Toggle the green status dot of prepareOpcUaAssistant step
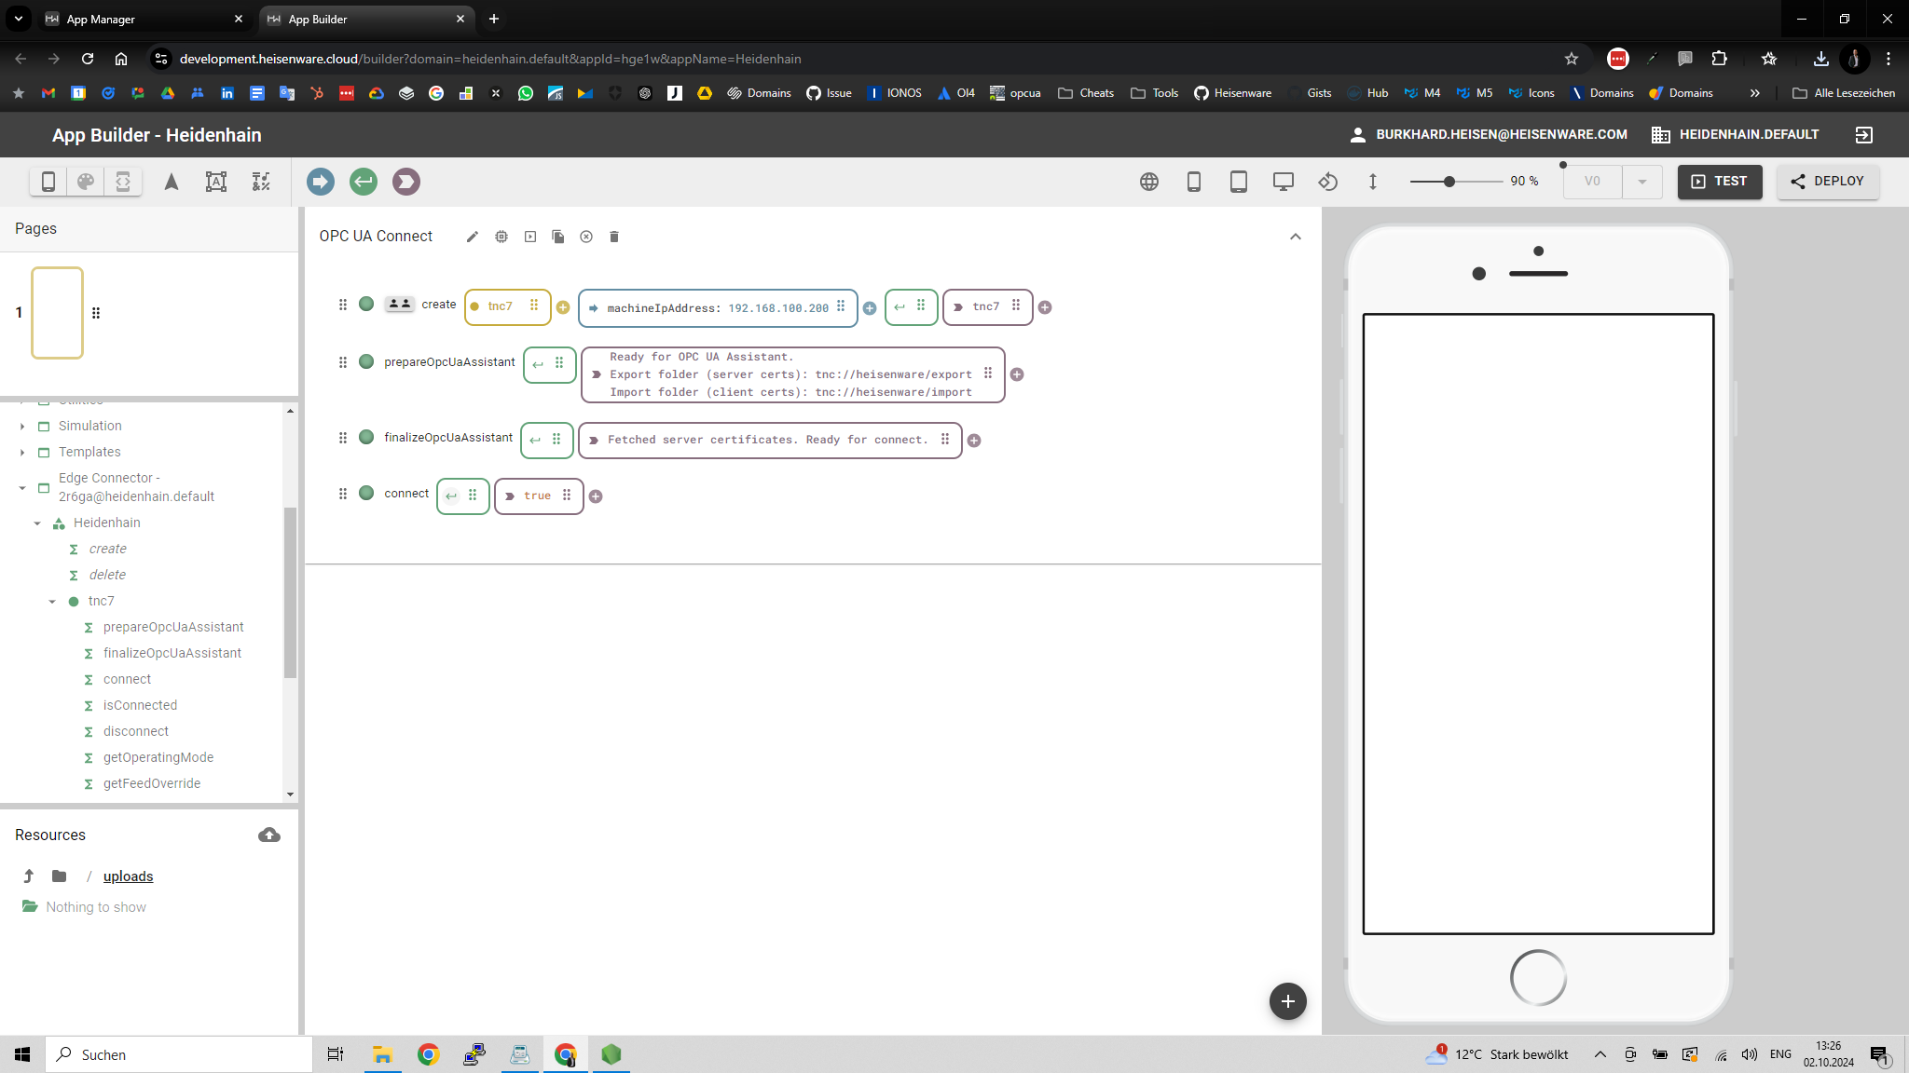1909x1073 pixels. pos(366,361)
